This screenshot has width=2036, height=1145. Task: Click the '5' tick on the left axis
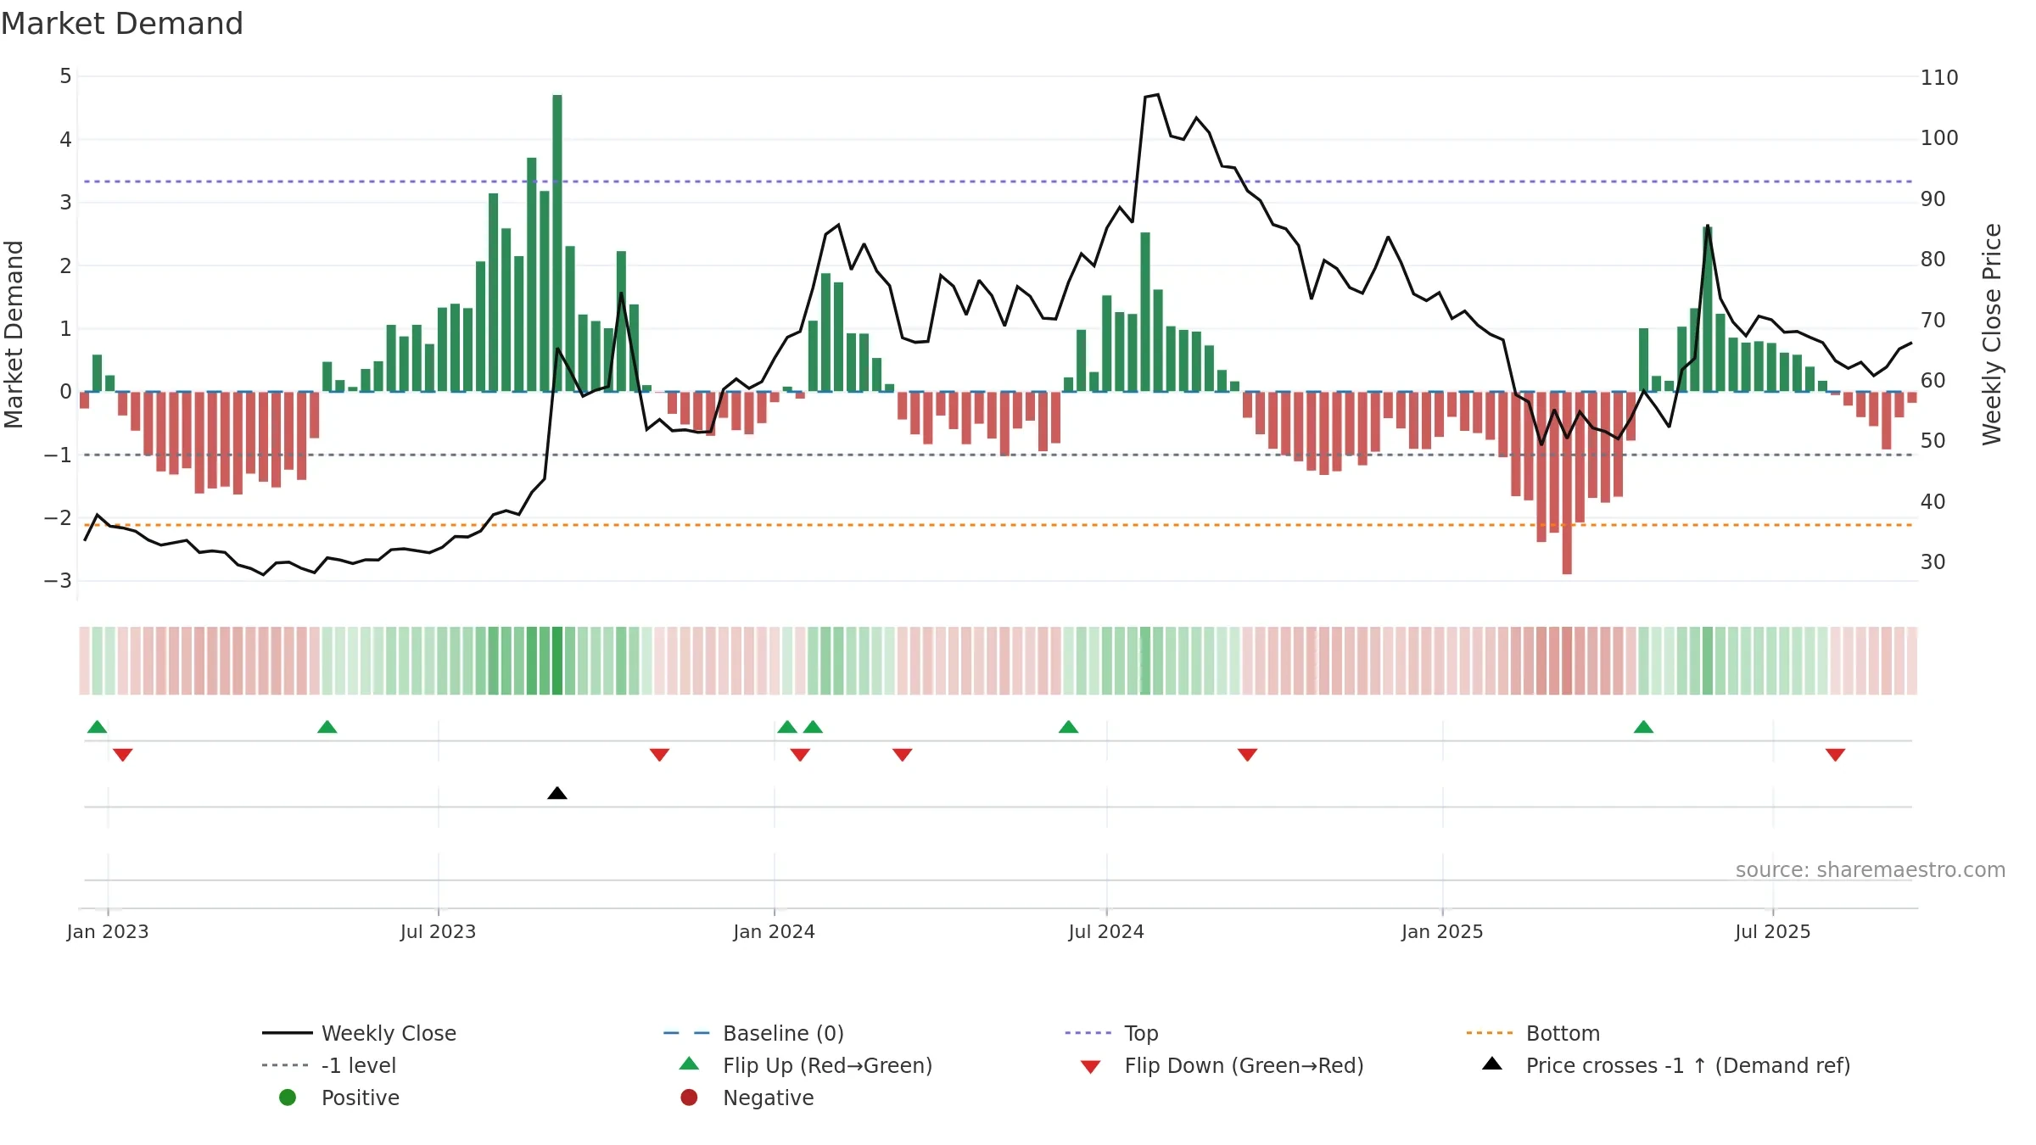[x=65, y=76]
